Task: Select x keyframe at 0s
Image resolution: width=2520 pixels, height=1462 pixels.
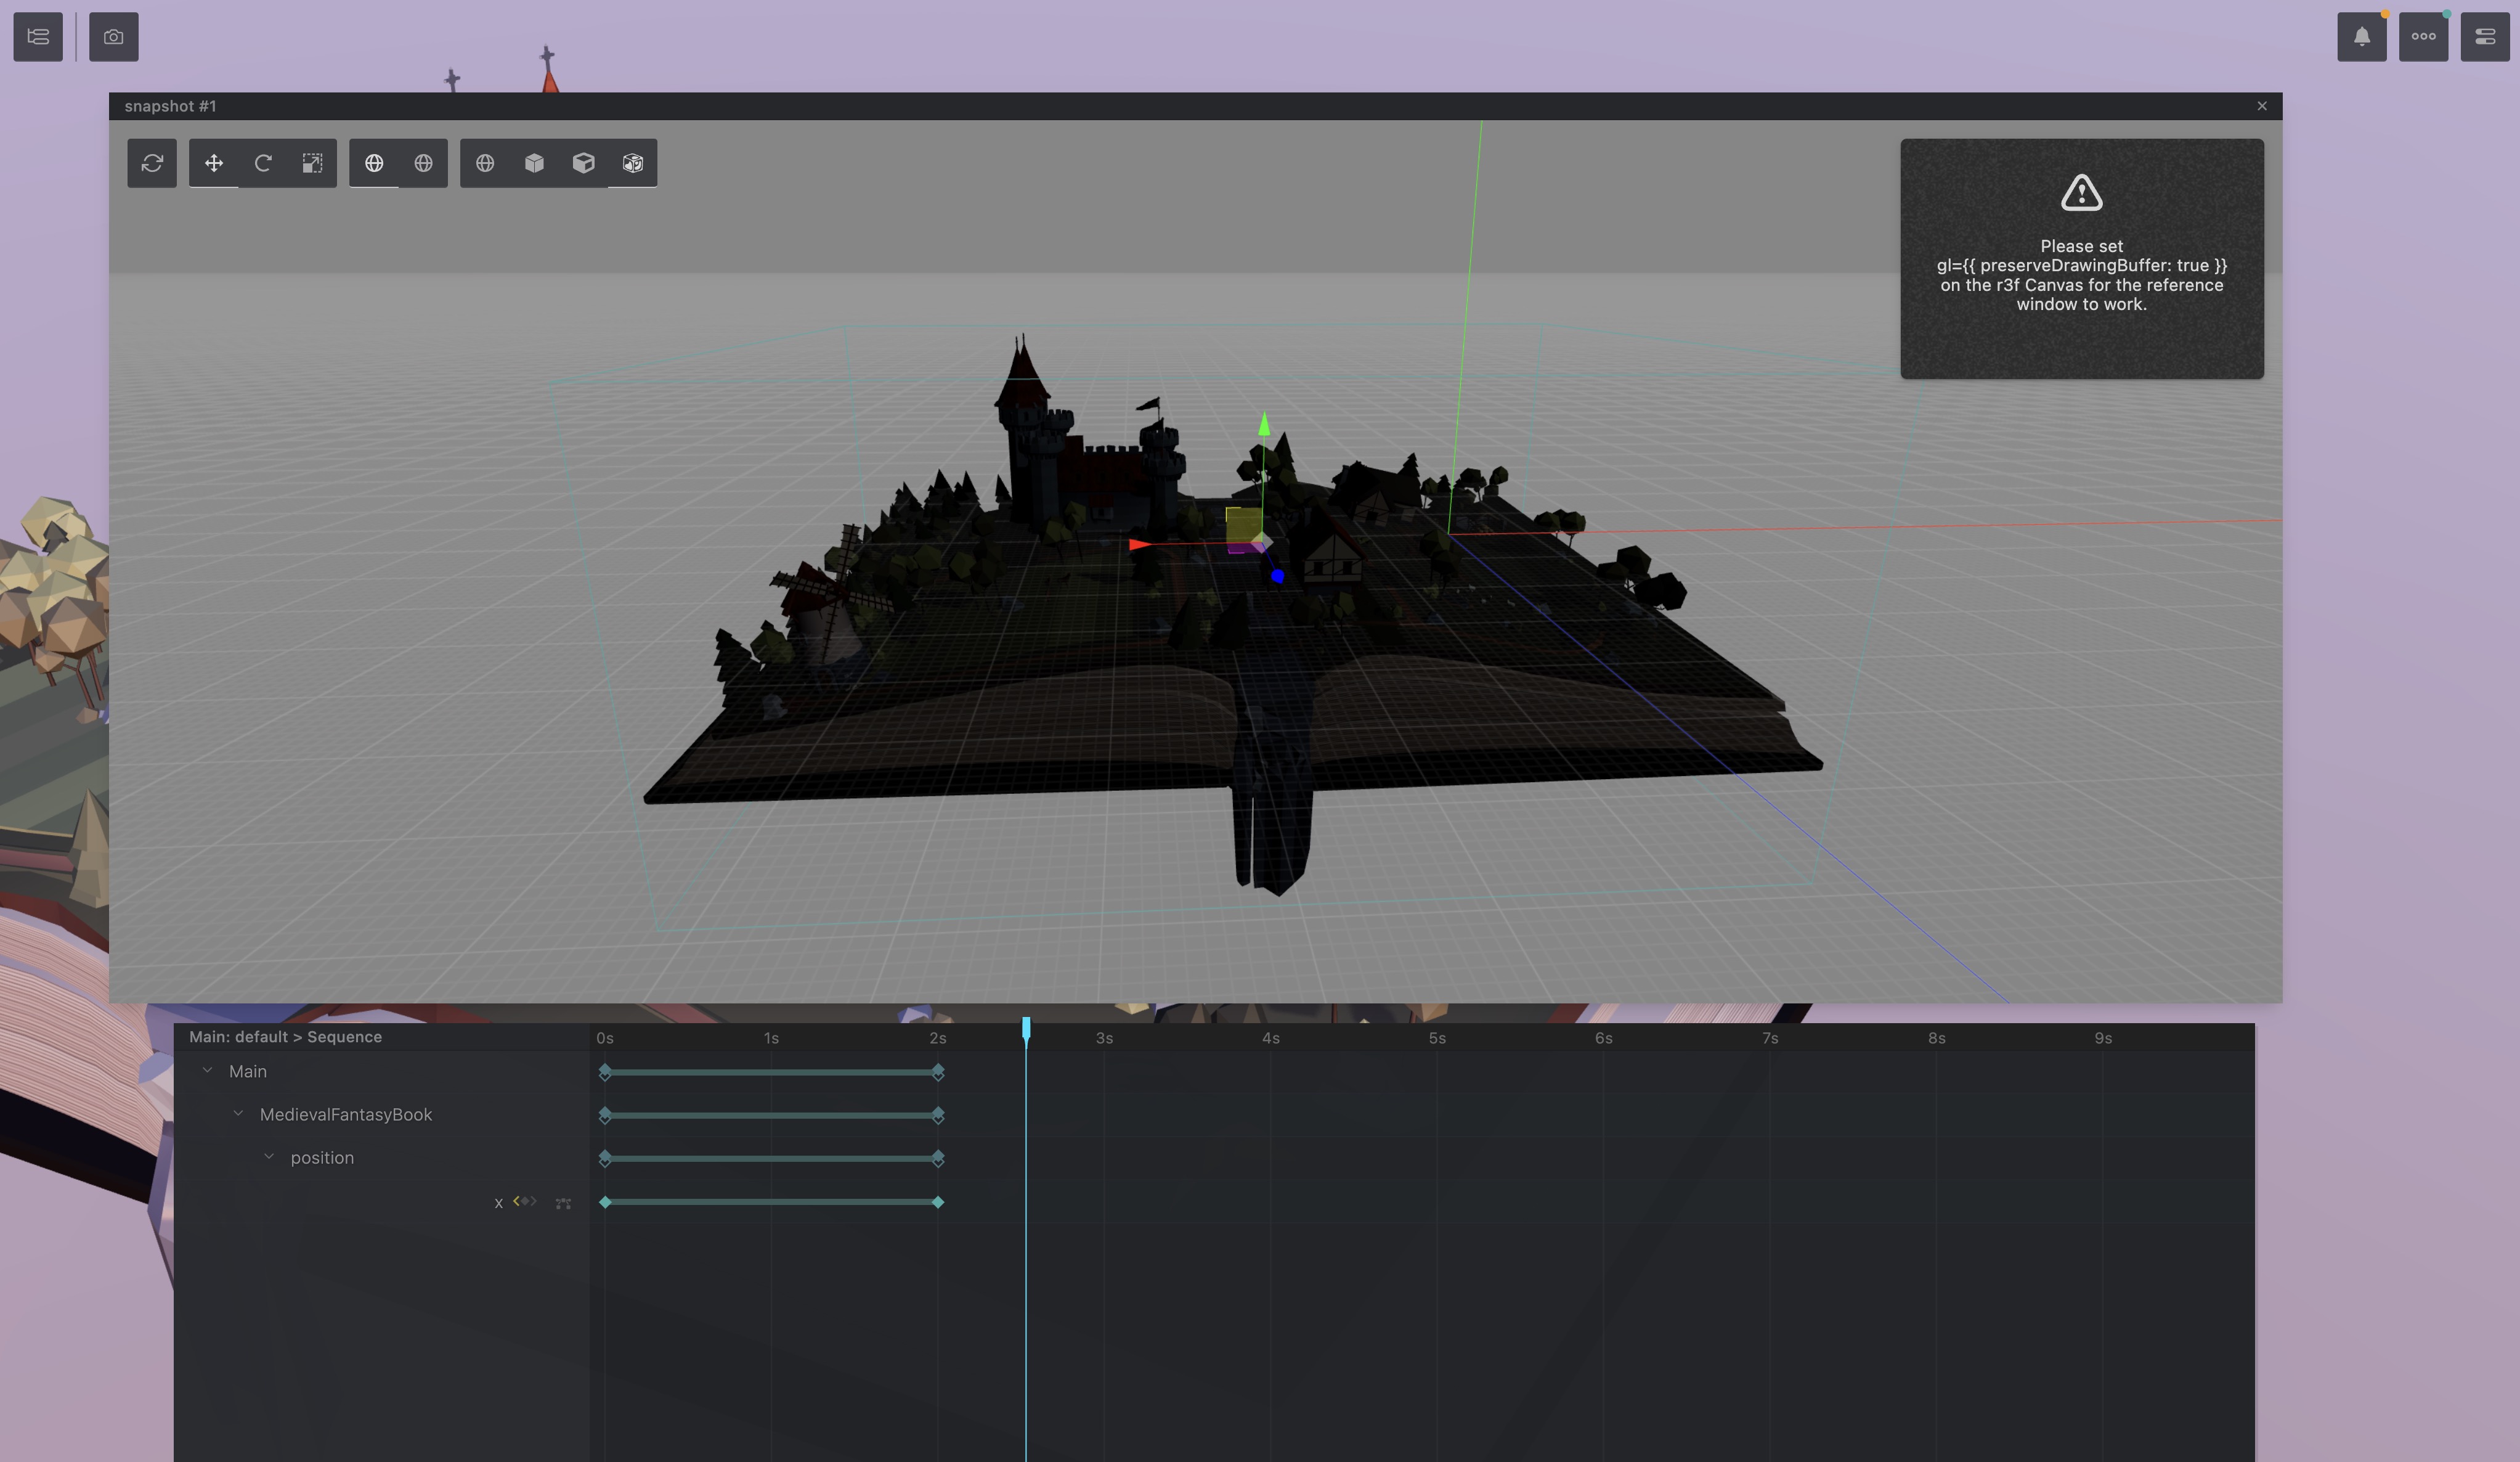Action: pos(605,1202)
